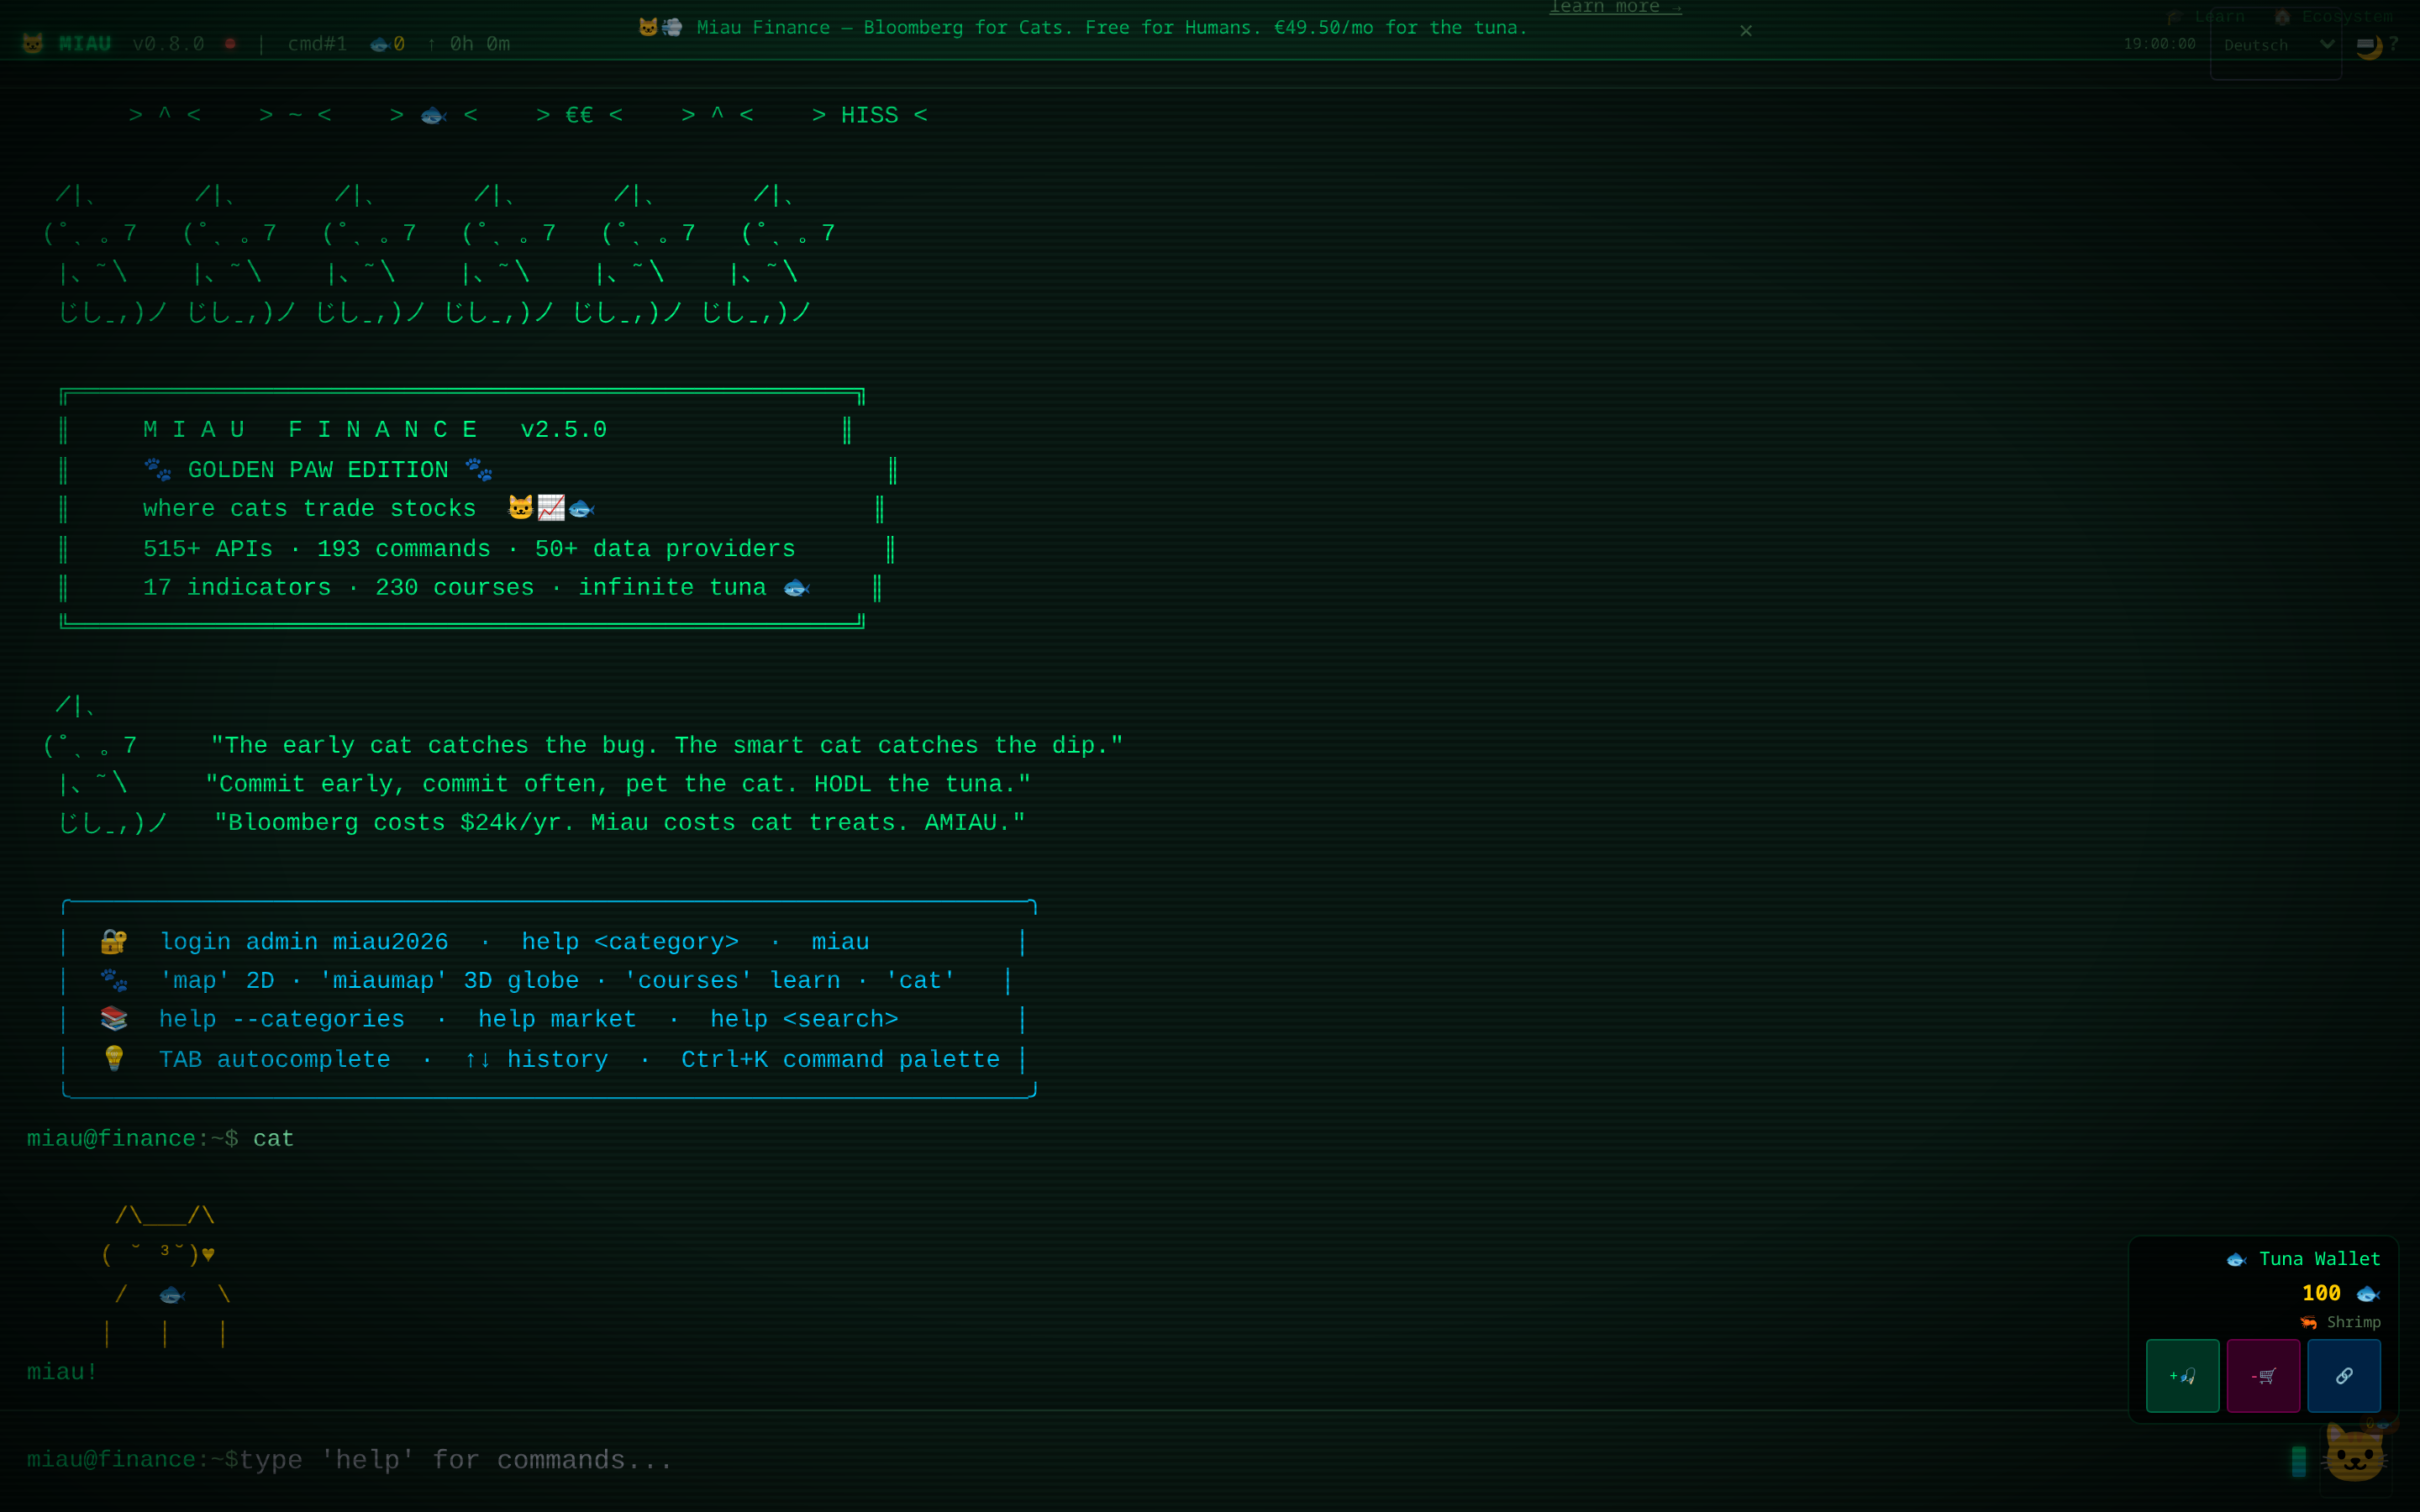Click the 'help --categories' hint
Screen dimensions: 2420x1512
[282, 1020]
